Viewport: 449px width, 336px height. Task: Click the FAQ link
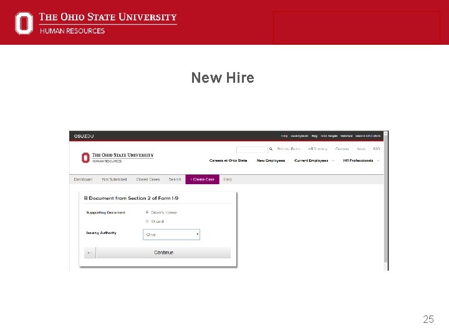coord(377,149)
